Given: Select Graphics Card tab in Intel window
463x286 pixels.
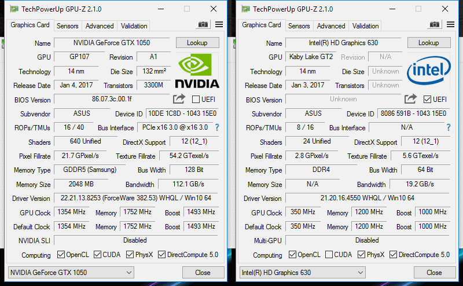Looking at the screenshot, I should pos(262,25).
